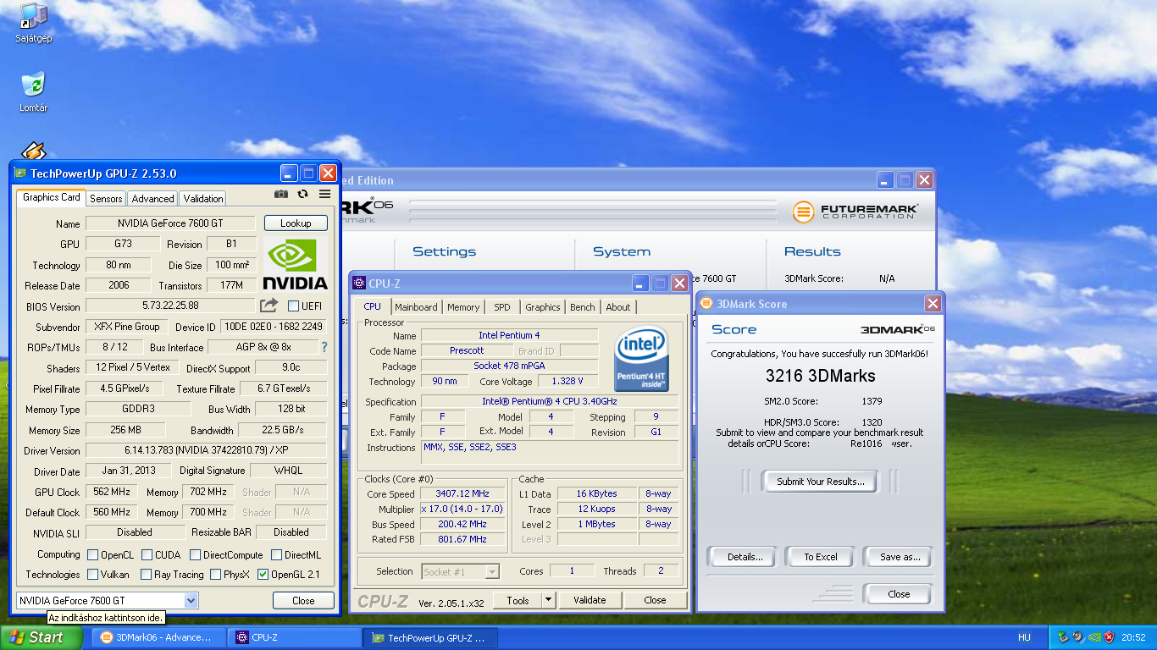Open the CPU-Z Mainboard tab

pyautogui.click(x=416, y=307)
